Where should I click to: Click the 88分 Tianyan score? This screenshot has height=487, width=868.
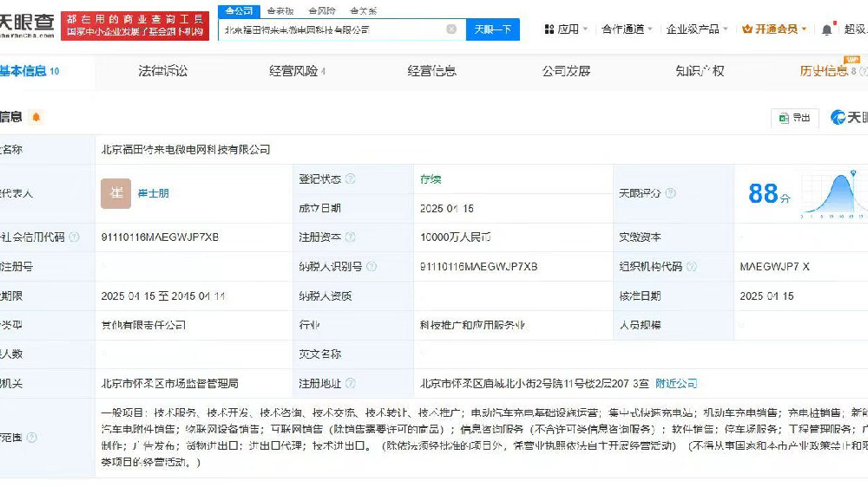tap(769, 193)
